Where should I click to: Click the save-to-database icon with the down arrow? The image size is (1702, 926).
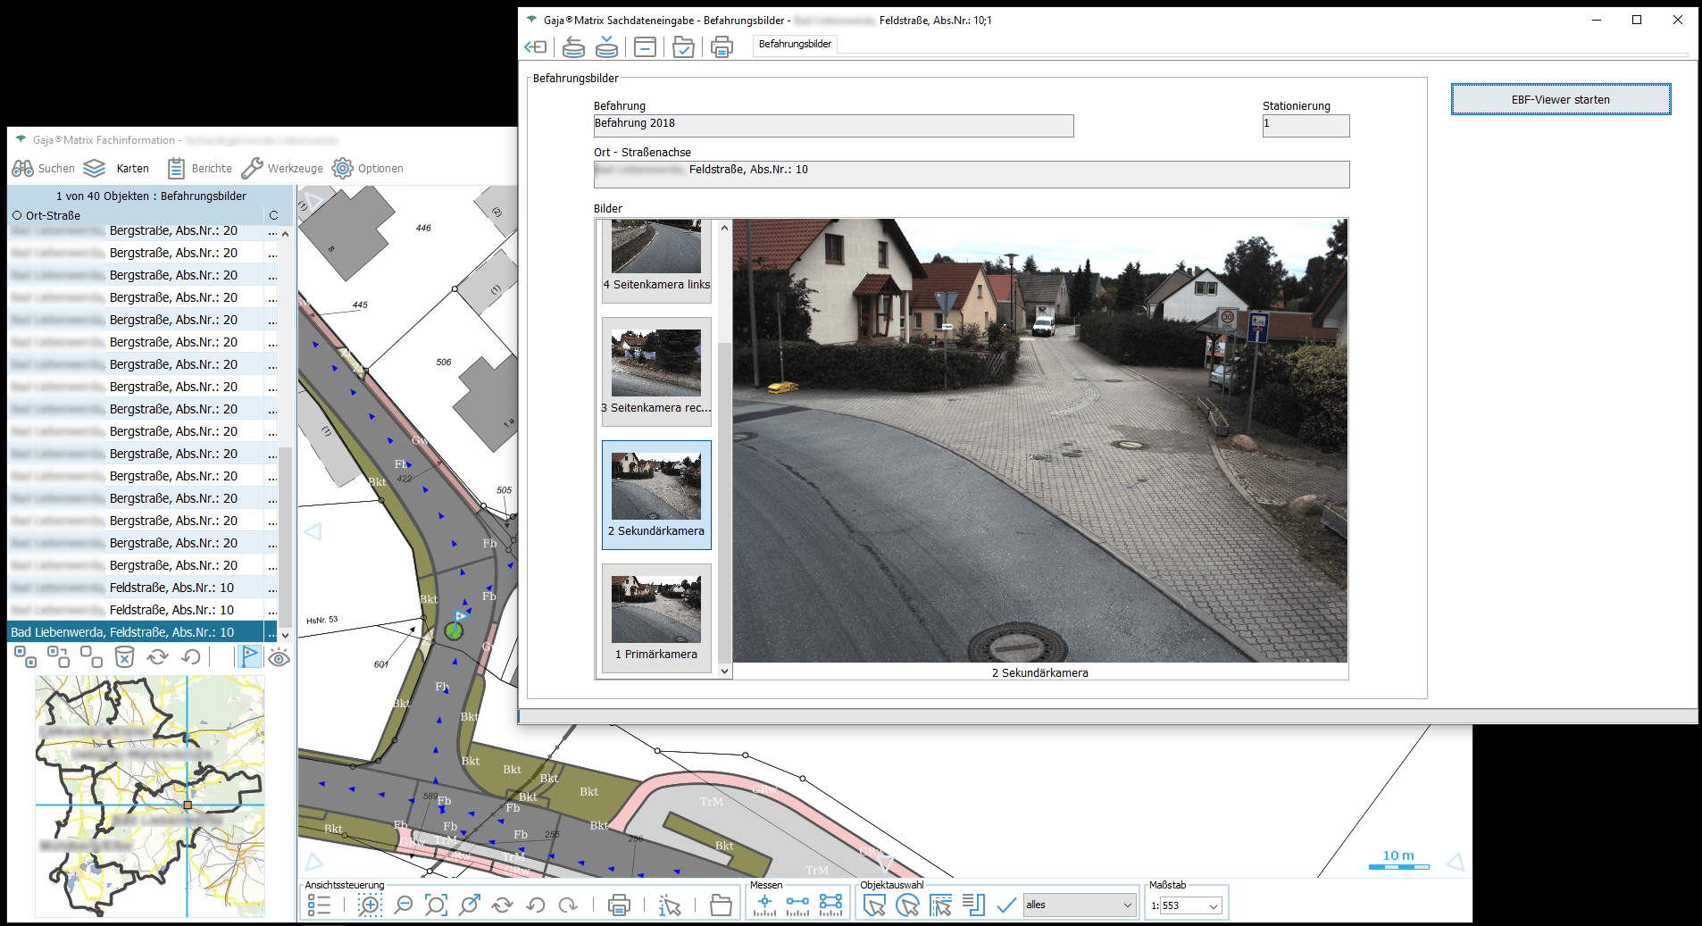606,47
